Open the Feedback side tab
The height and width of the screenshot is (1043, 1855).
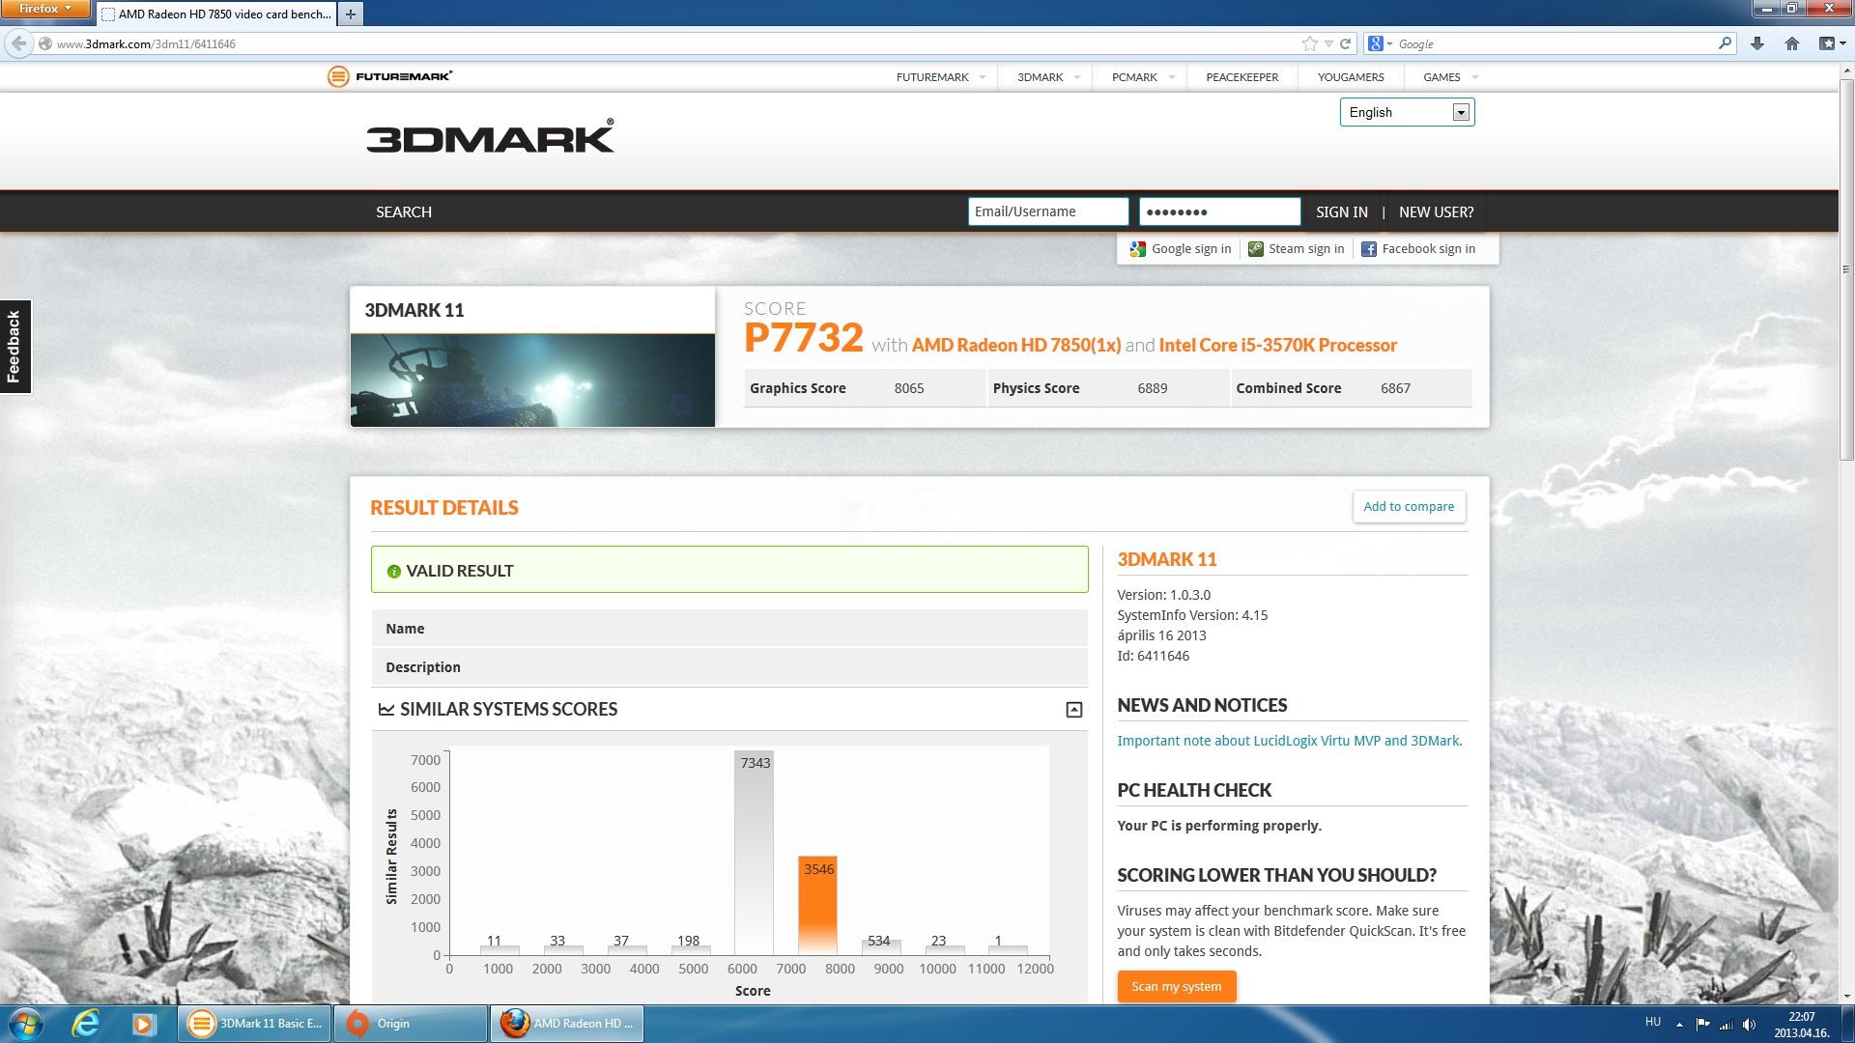click(14, 347)
